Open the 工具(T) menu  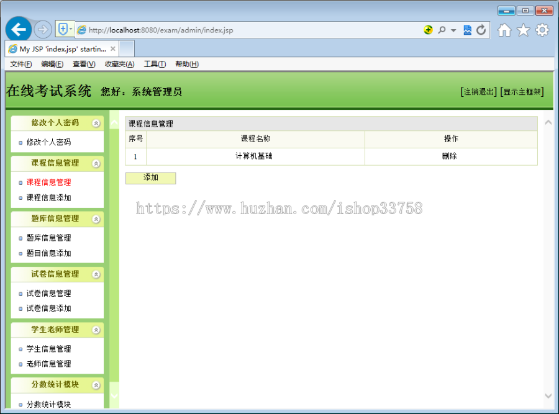tap(156, 64)
